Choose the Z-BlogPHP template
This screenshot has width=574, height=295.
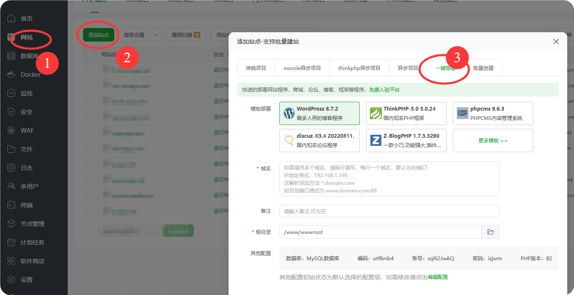(406, 140)
